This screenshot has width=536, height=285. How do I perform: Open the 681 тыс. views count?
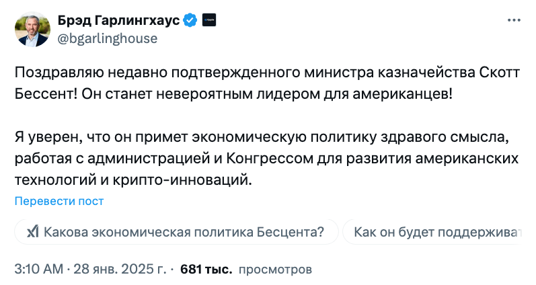click(206, 270)
